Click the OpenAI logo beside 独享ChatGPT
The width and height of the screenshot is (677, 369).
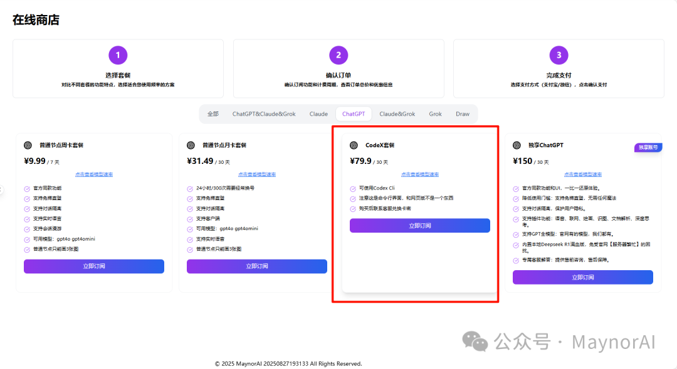(517, 145)
